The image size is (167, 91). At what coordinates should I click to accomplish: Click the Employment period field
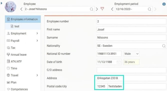(134, 9)
